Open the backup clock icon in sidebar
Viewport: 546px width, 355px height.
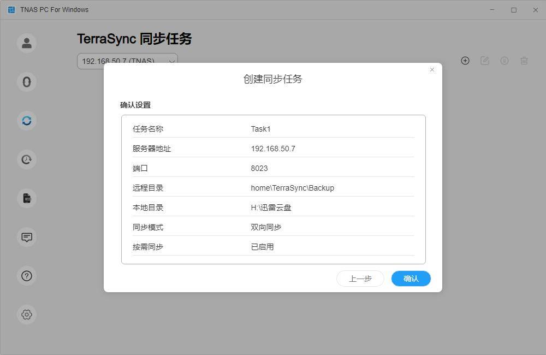[27, 159]
